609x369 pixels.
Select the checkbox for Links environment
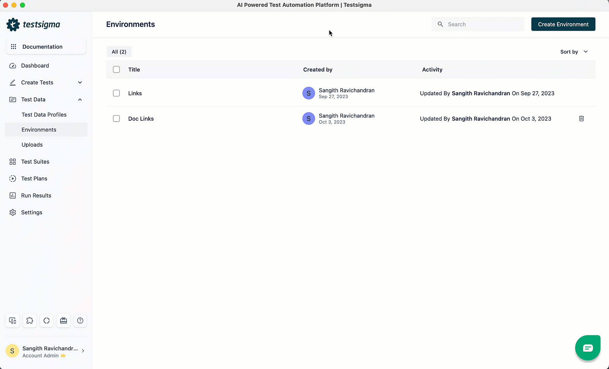point(116,93)
